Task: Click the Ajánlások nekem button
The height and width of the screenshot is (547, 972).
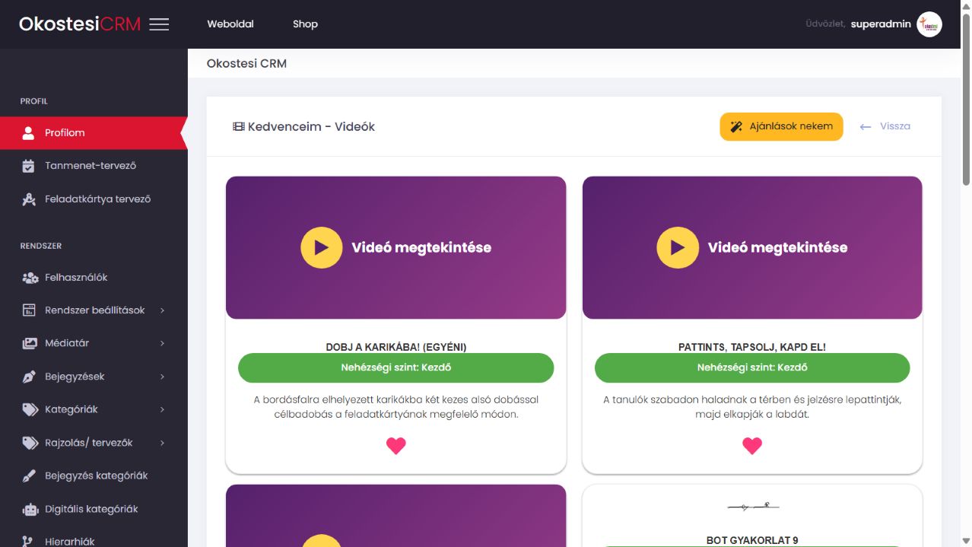Action: (781, 126)
